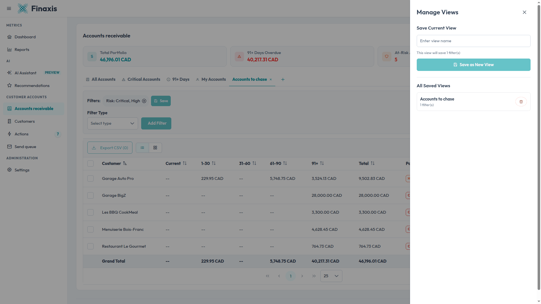The image size is (541, 304).
Task: Open Customers page
Action: [x=34, y=121]
